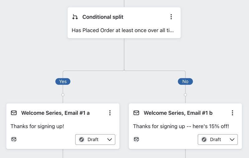
Task: Click envelope icon on Email #1 a
Action: coord(14,113)
